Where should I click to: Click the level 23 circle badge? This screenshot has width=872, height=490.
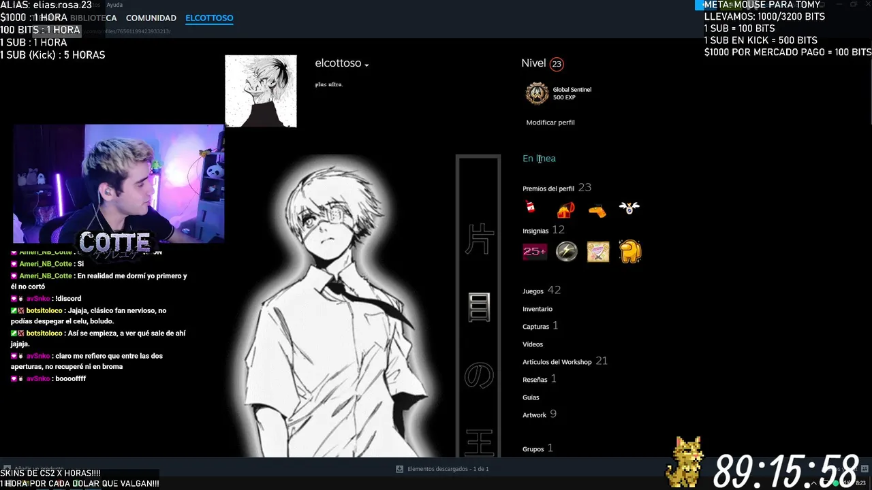(x=557, y=64)
